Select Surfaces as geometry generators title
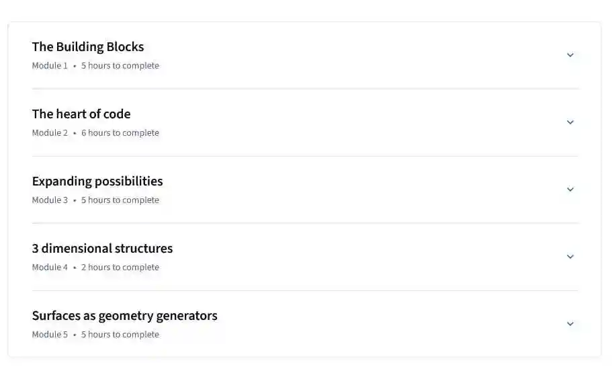The image size is (612, 367). click(x=124, y=316)
